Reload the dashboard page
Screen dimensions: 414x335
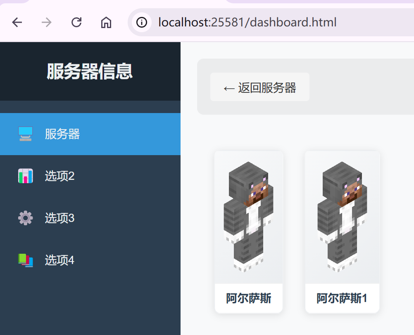point(76,22)
